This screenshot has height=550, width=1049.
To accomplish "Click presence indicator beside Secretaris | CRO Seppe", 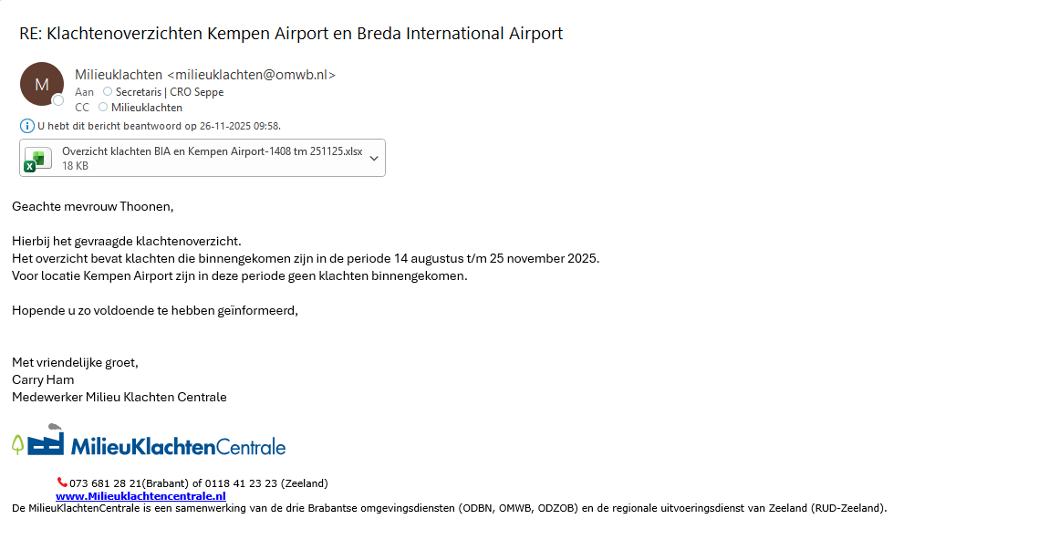I will point(107,91).
